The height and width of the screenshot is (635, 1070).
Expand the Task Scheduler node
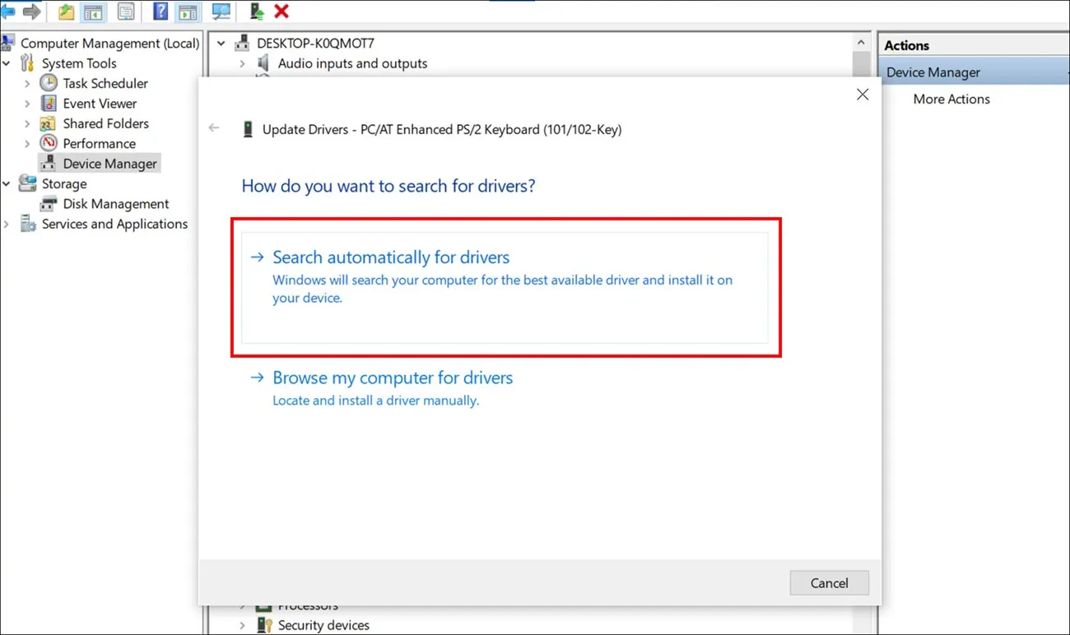click(27, 83)
